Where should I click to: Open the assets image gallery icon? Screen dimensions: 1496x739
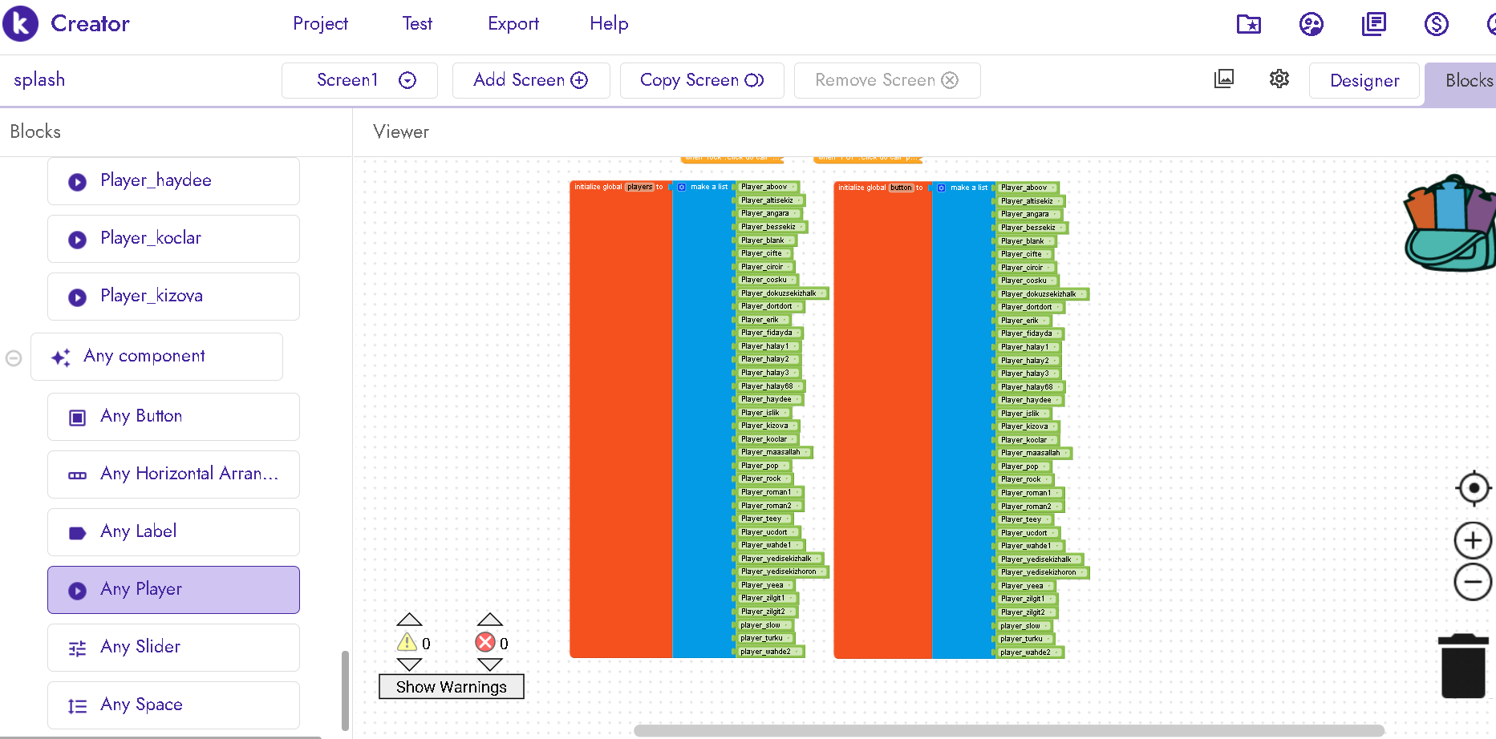[x=1224, y=79]
